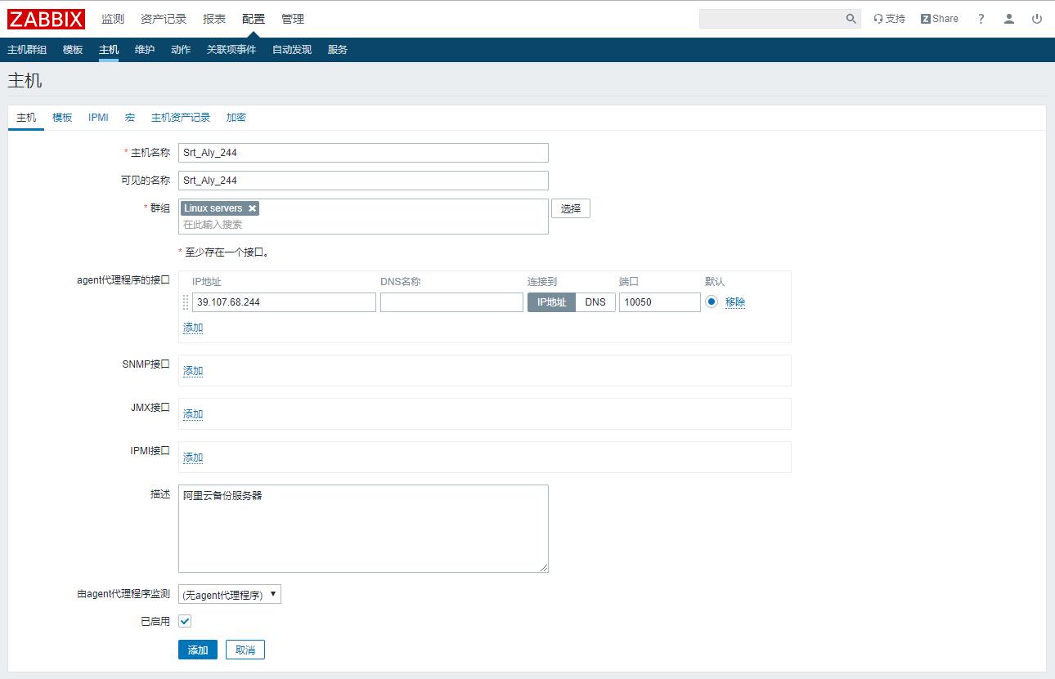Go to 维护 submenu
Viewport: 1055px width, 679px height.
145,50
